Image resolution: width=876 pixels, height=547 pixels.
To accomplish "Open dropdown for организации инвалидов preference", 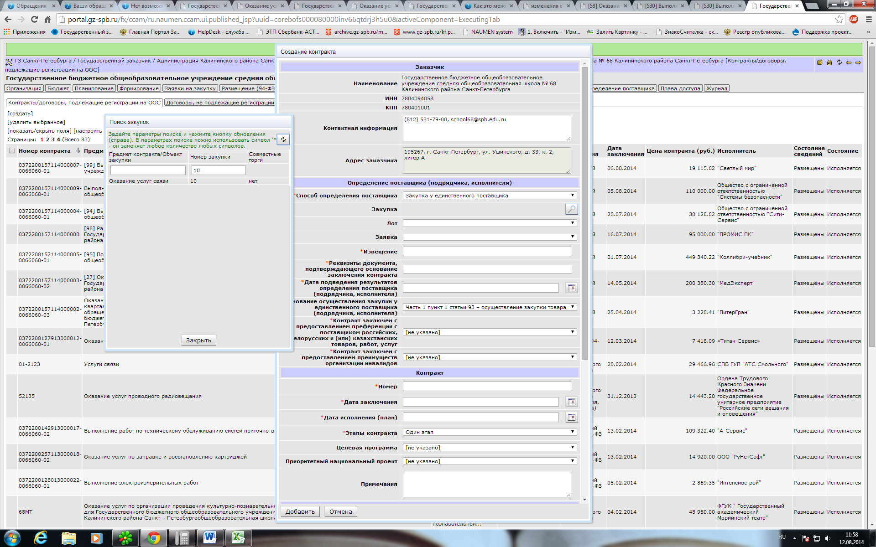I will point(490,357).
